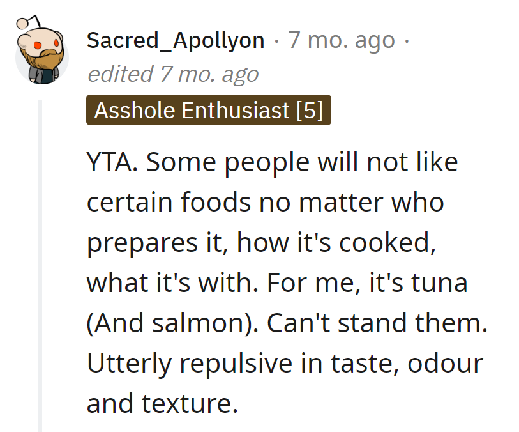Image resolution: width=519 pixels, height=432 pixels.
Task: Click the word "odour" in the comment
Action: 446,364
